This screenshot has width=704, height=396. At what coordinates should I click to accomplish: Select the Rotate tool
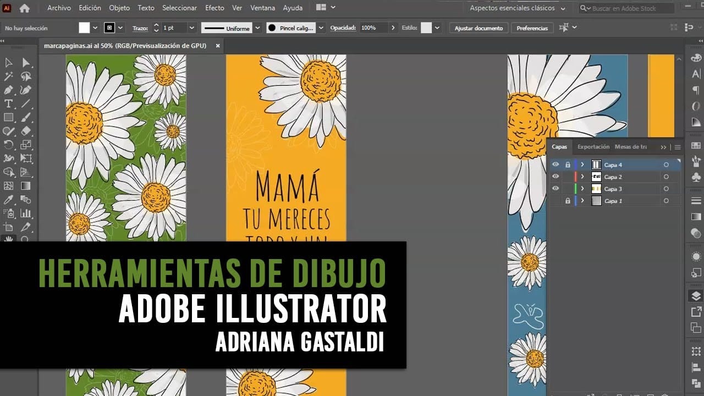[x=9, y=145]
